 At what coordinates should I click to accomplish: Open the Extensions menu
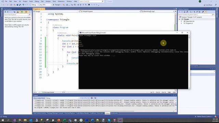tap(61, 1)
